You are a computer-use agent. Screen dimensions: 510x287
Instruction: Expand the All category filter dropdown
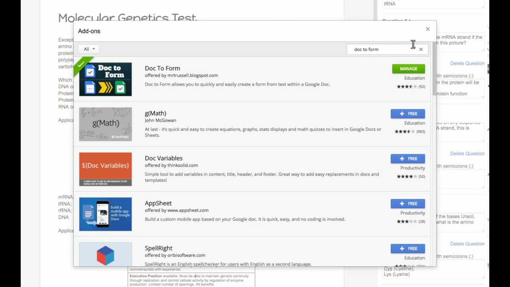[x=89, y=49]
